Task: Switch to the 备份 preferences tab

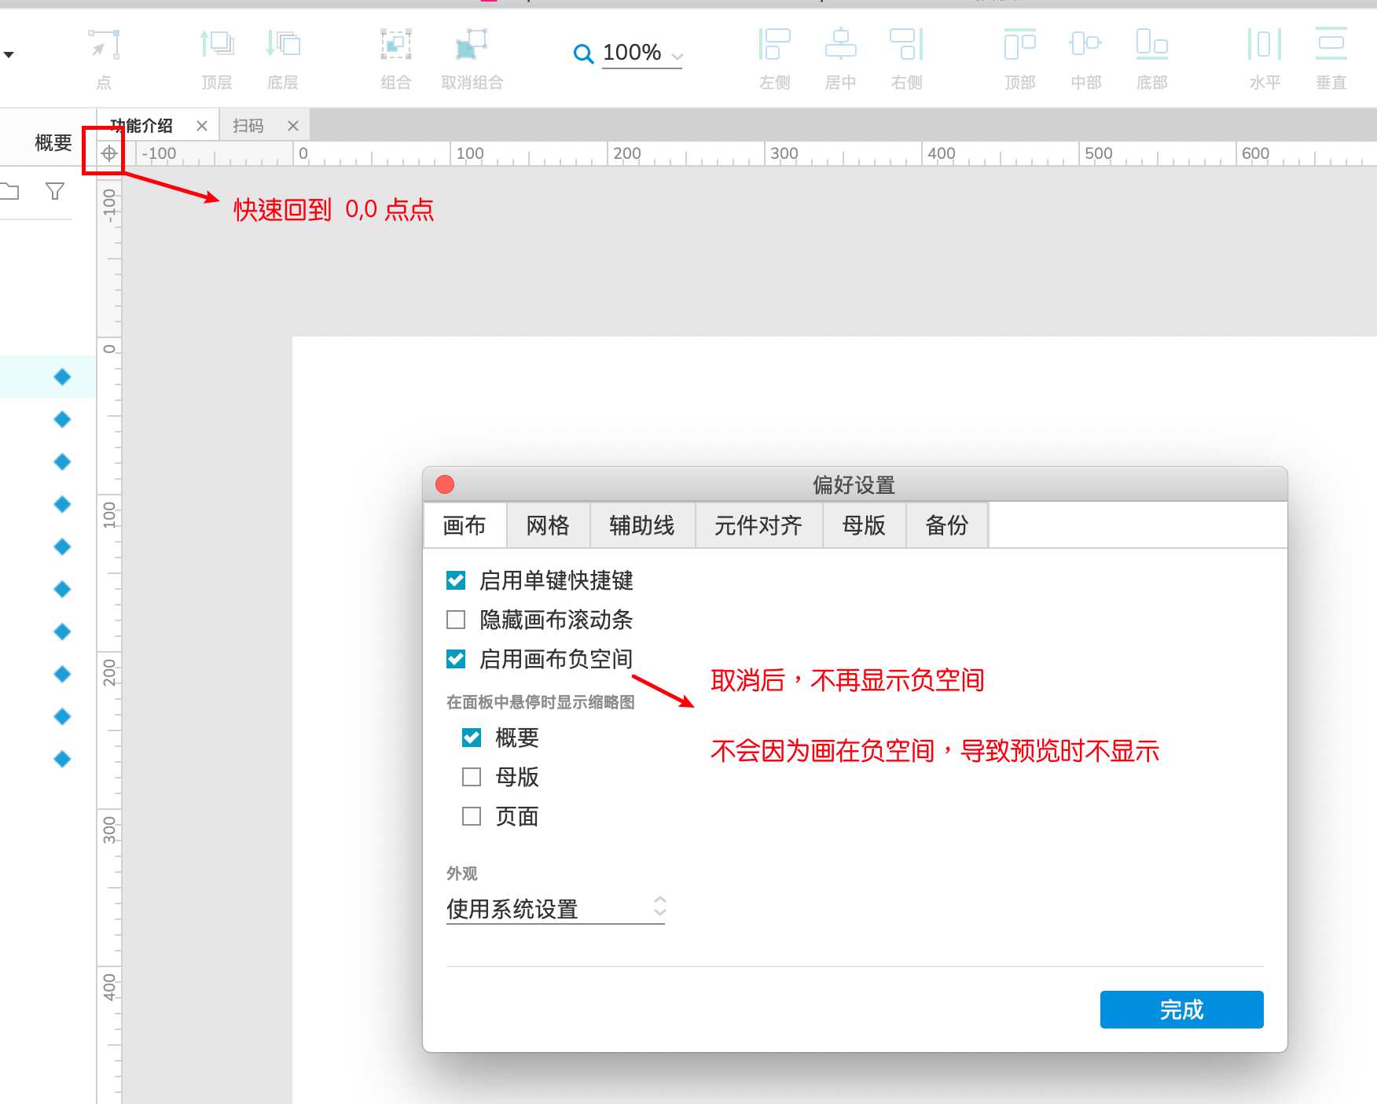Action: pyautogui.click(x=947, y=525)
